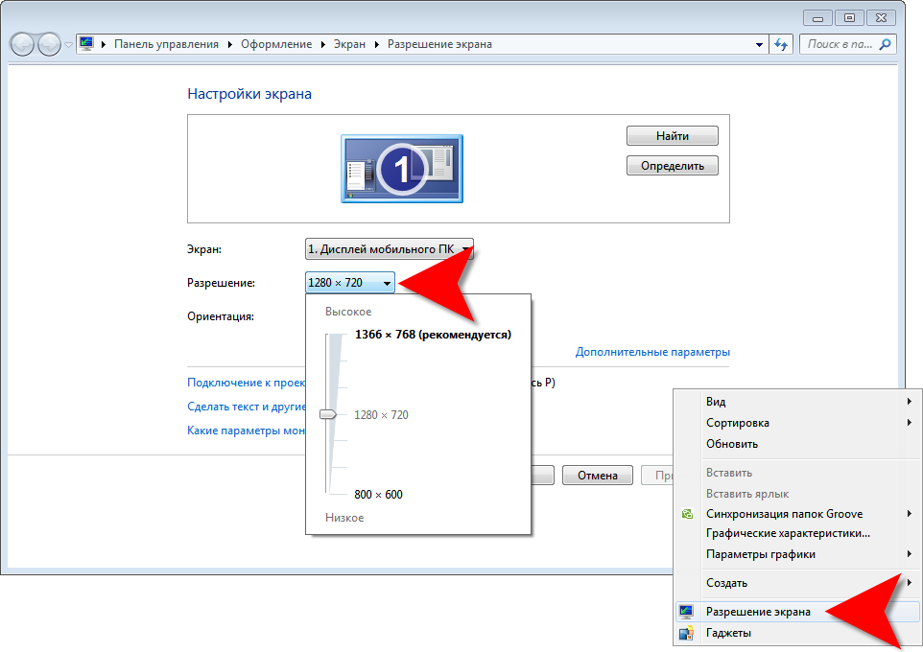Go to the 'Экран' breadcrumb

(x=349, y=44)
